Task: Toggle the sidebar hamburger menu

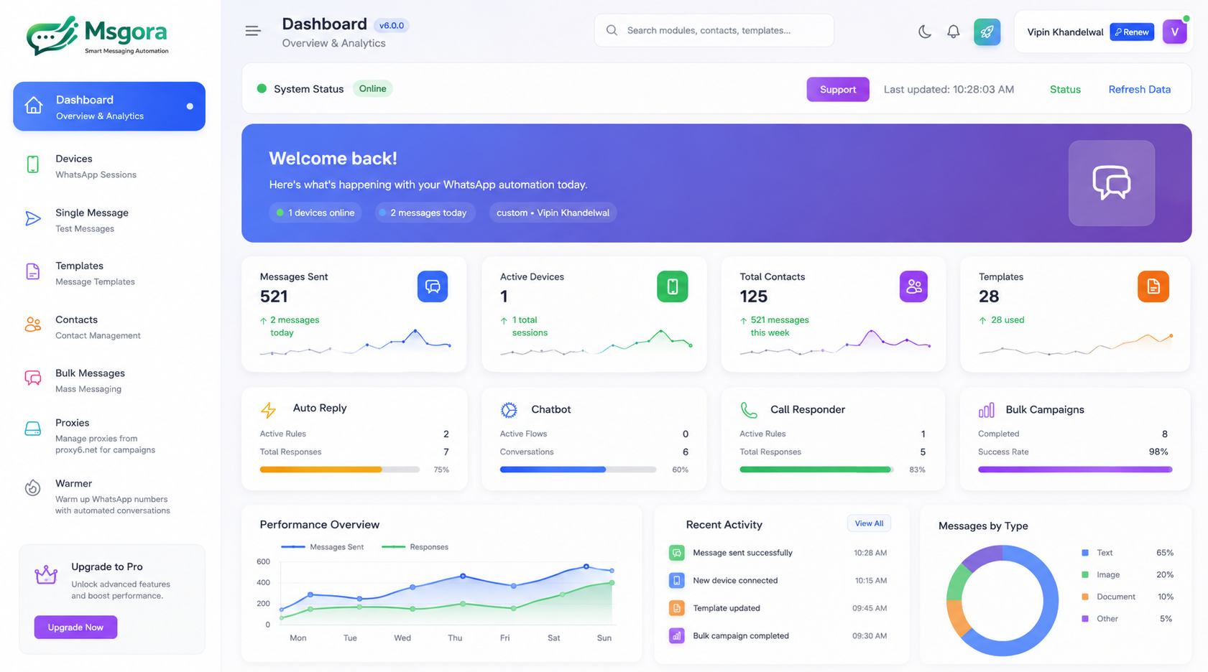Action: (x=253, y=31)
